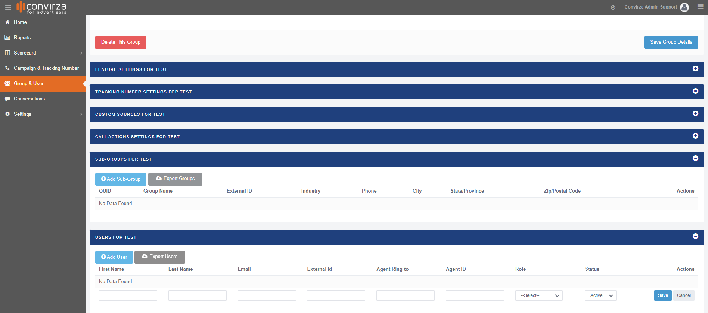The image size is (708, 313).
Task: Click Export Groups button
Action: click(x=175, y=179)
